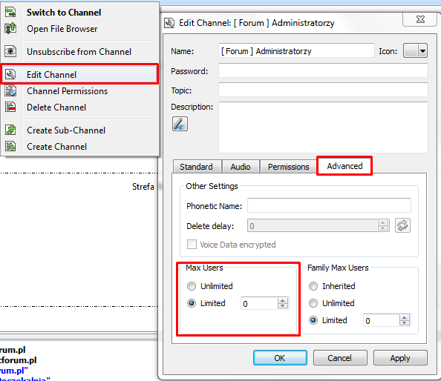Viewport: 441px width, 381px height.
Task: Click the Delete Channel icon
Action: tap(10, 107)
